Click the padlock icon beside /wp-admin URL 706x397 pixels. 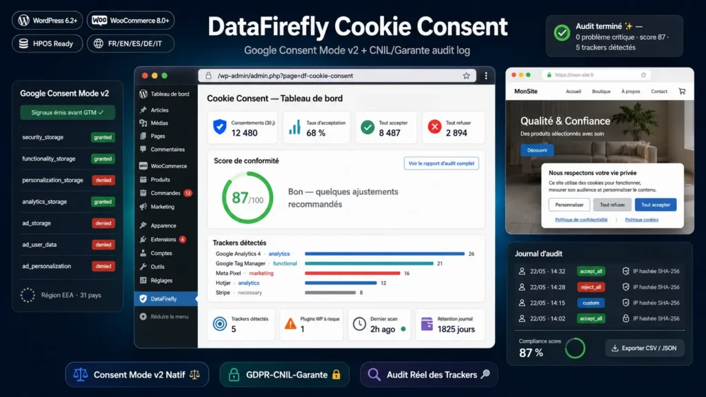[208, 76]
